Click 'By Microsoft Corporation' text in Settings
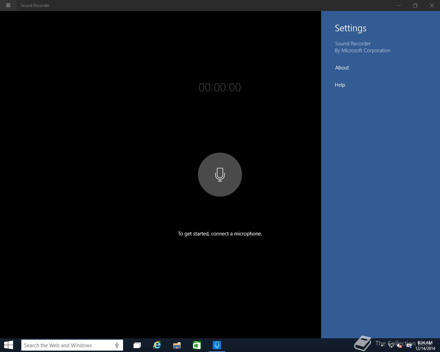440x352 pixels. 363,51
